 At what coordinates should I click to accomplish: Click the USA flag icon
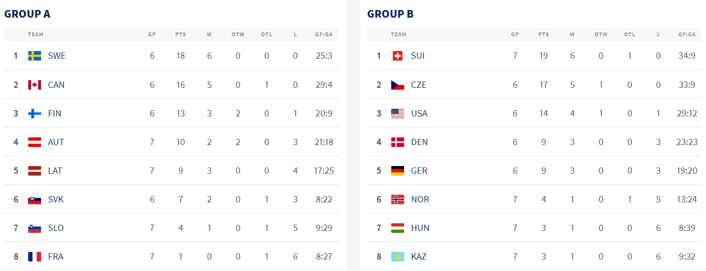[x=397, y=113]
